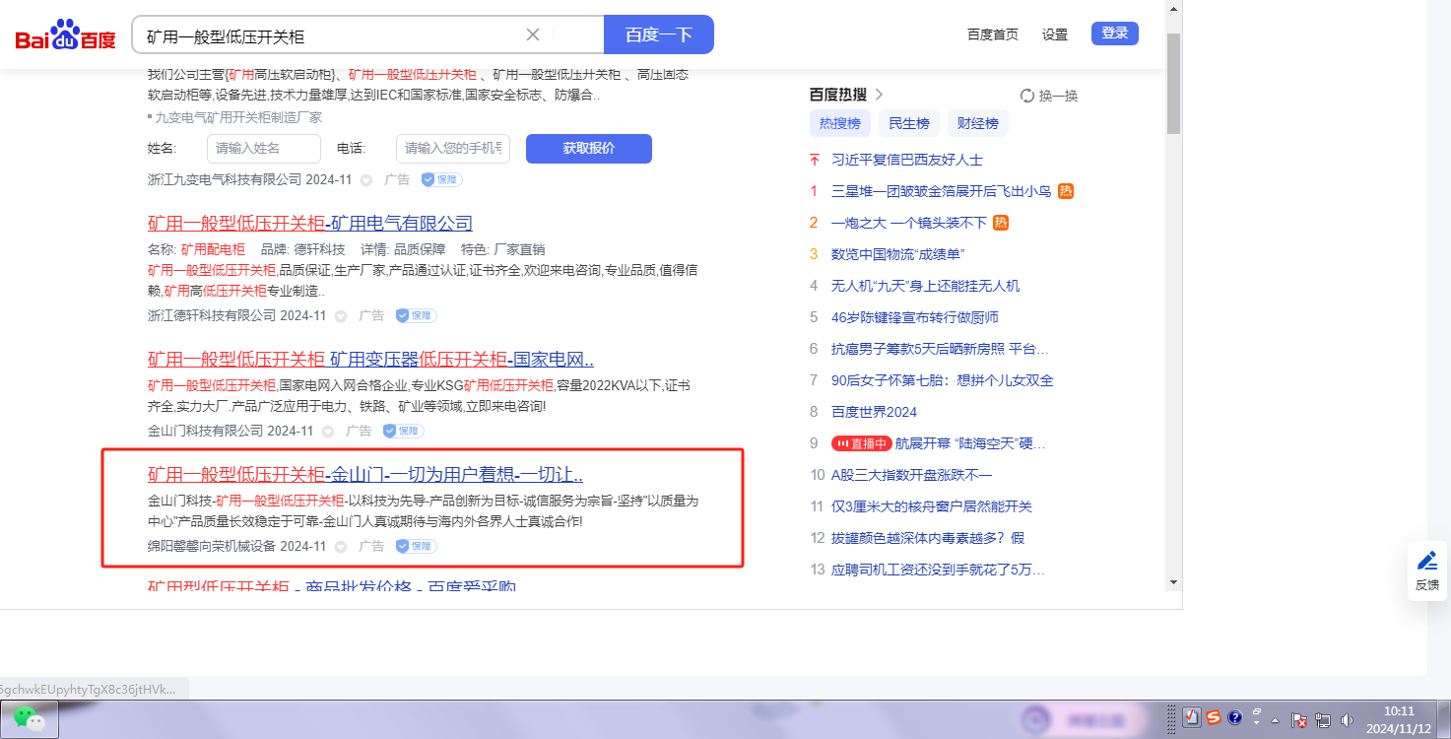Open WeChat from the taskbar

point(29,719)
